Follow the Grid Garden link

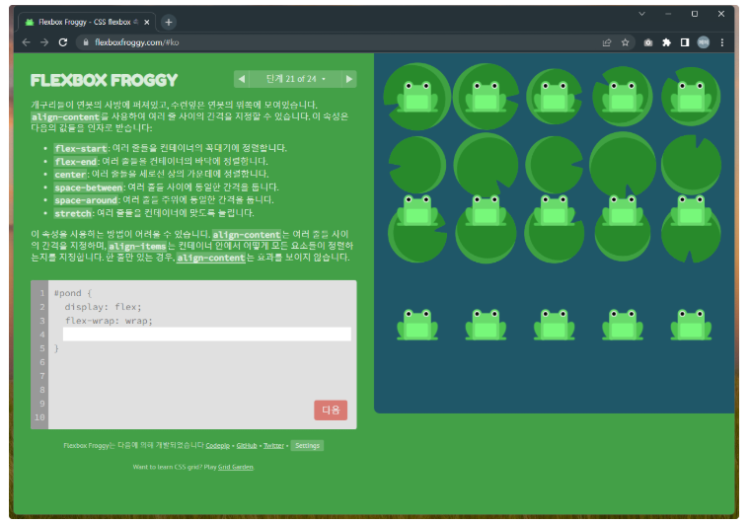235,467
